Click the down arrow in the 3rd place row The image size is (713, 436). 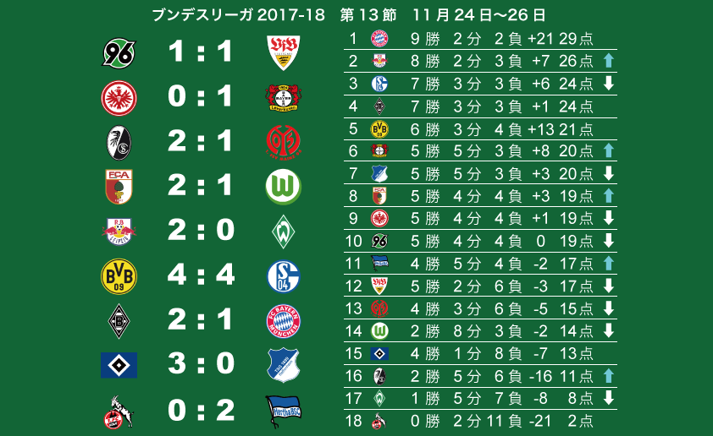[609, 83]
